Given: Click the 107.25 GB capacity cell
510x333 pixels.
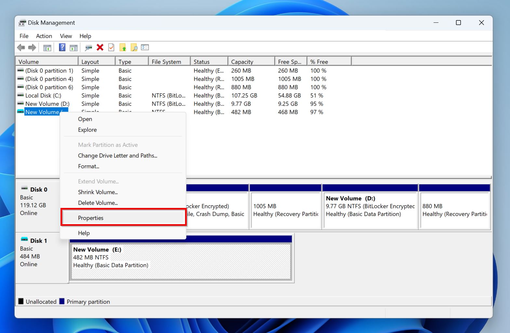Looking at the screenshot, I should click(244, 96).
